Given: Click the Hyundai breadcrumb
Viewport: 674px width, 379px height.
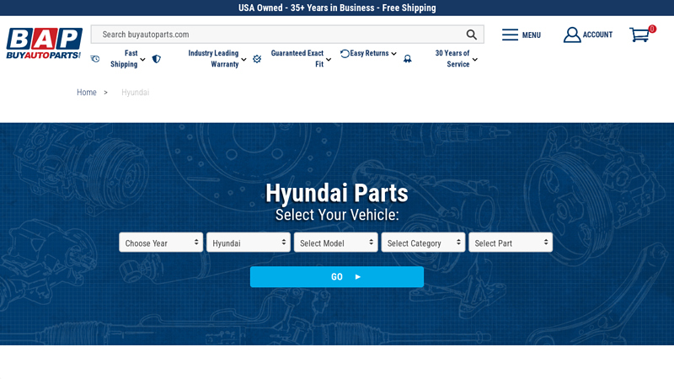Looking at the screenshot, I should (x=135, y=93).
